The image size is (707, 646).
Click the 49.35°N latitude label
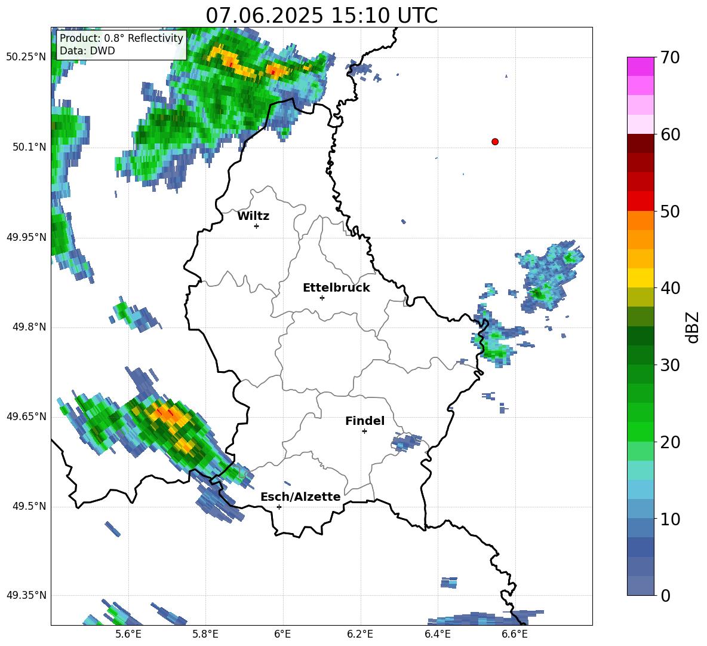[x=26, y=595]
